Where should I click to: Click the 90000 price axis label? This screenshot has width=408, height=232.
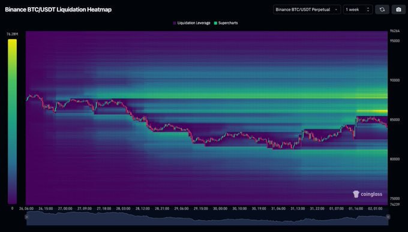point(394,80)
